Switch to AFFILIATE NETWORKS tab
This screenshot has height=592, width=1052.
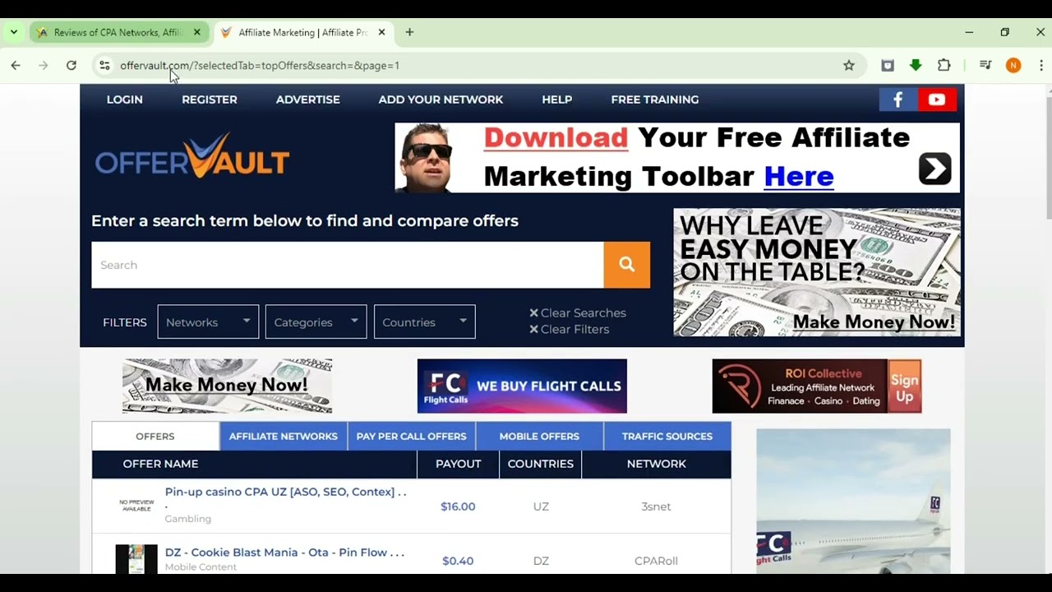(x=284, y=437)
